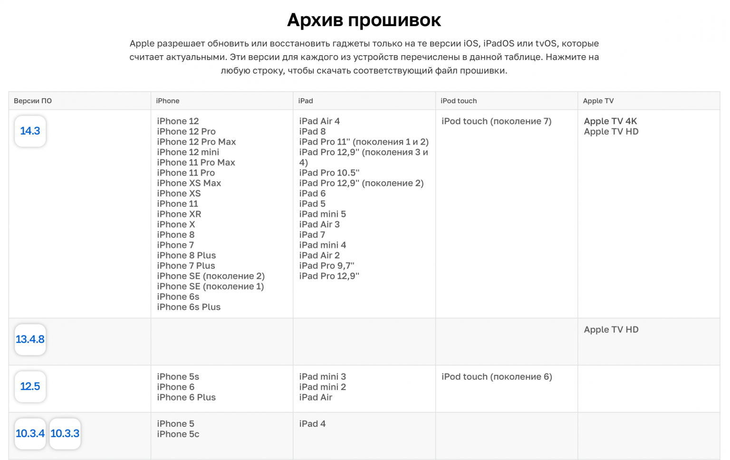Click the iPad 6 line

pyautogui.click(x=312, y=194)
